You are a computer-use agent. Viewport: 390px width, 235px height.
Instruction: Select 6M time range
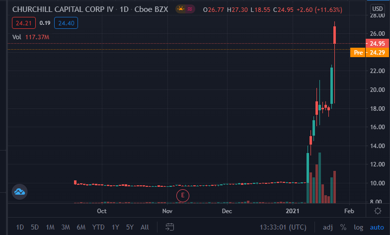pyautogui.click(x=81, y=227)
